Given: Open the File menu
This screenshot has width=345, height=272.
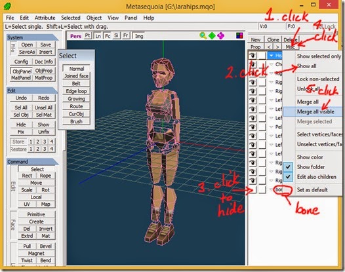Looking at the screenshot, I should pos(10,18).
